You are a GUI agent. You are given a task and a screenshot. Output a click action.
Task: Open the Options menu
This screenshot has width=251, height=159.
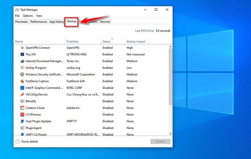click(28, 16)
